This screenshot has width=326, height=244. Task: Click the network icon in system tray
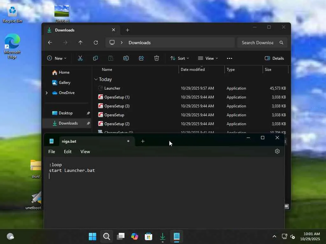click(284, 236)
